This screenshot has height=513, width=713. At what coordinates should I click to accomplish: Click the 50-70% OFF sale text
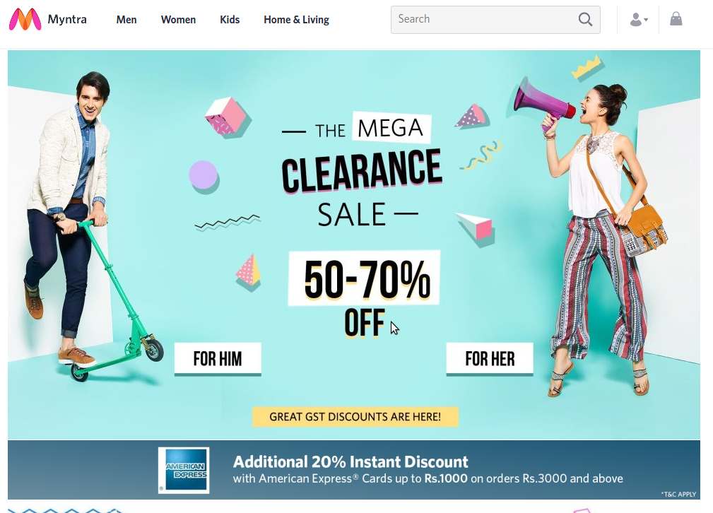[364, 295]
